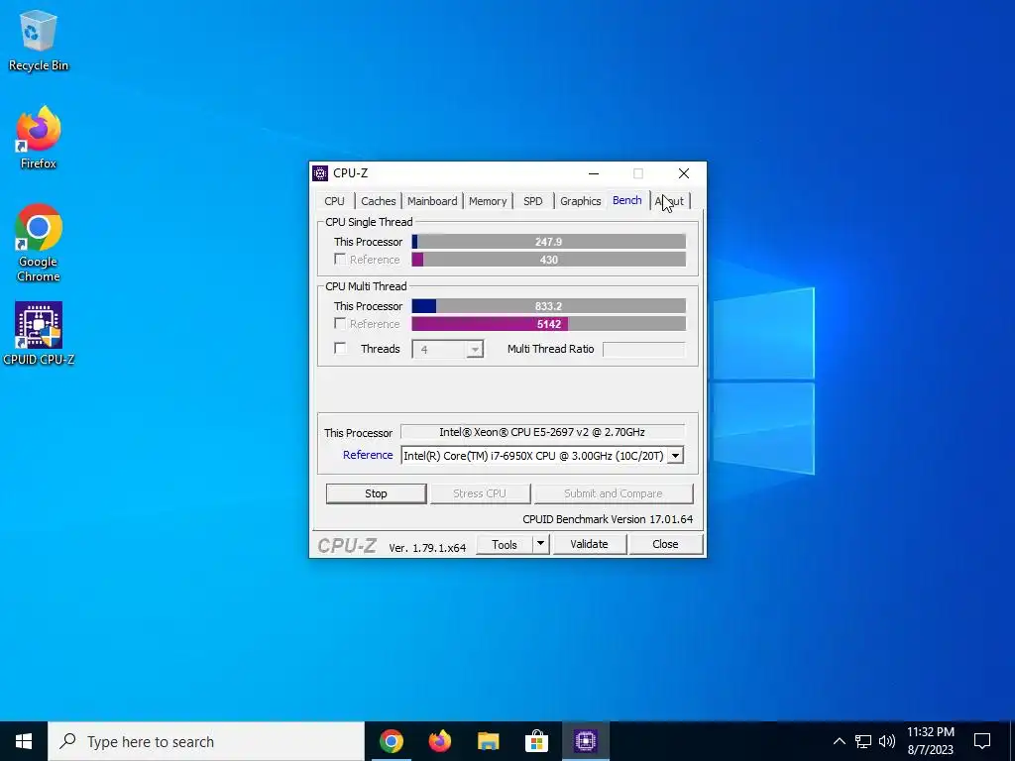The image size is (1015, 761).
Task: Close CPU-Z with the title bar X
Action: (x=684, y=173)
